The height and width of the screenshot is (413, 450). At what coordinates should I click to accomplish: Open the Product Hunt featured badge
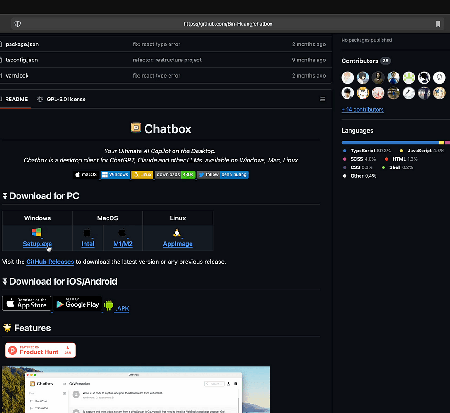(40, 350)
